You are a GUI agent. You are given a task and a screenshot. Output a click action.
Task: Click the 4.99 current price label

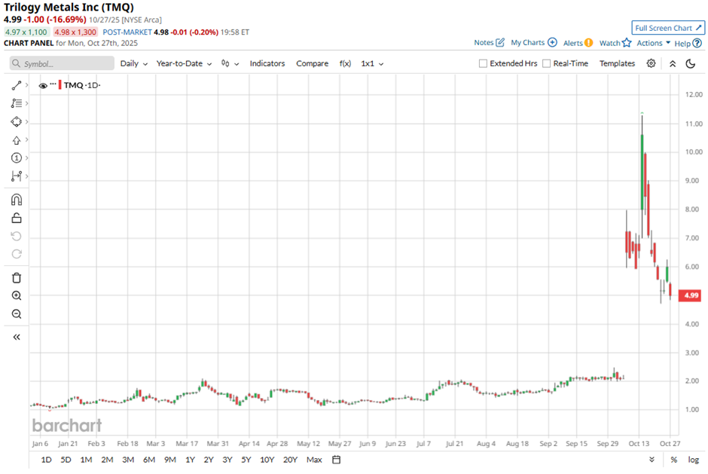[691, 295]
